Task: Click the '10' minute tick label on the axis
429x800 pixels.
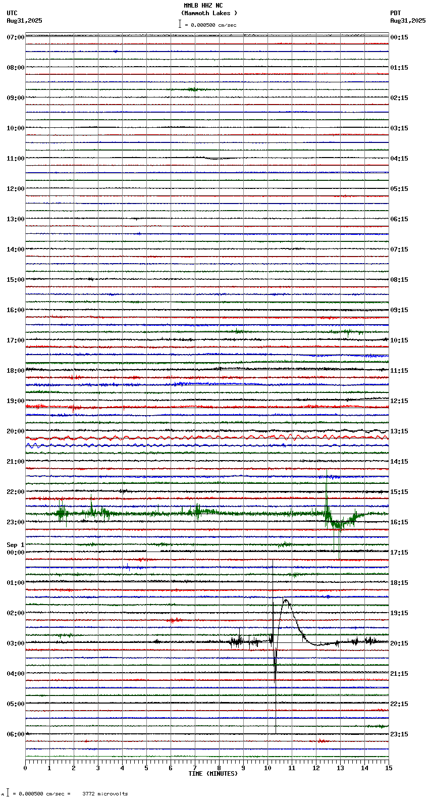Action: tap(267, 768)
